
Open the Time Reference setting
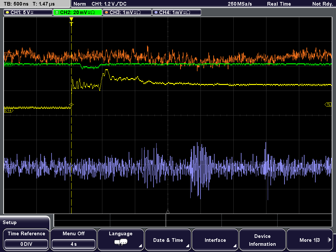pos(26,239)
